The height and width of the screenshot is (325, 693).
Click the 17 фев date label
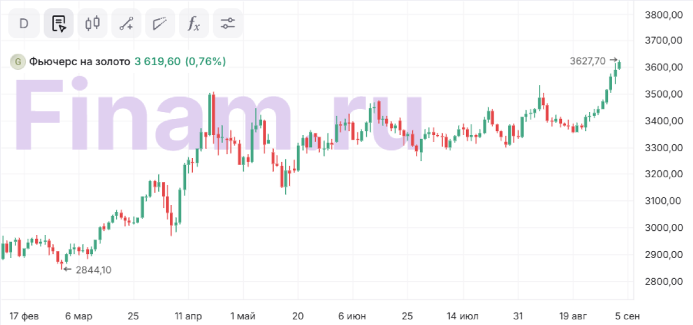(25, 316)
